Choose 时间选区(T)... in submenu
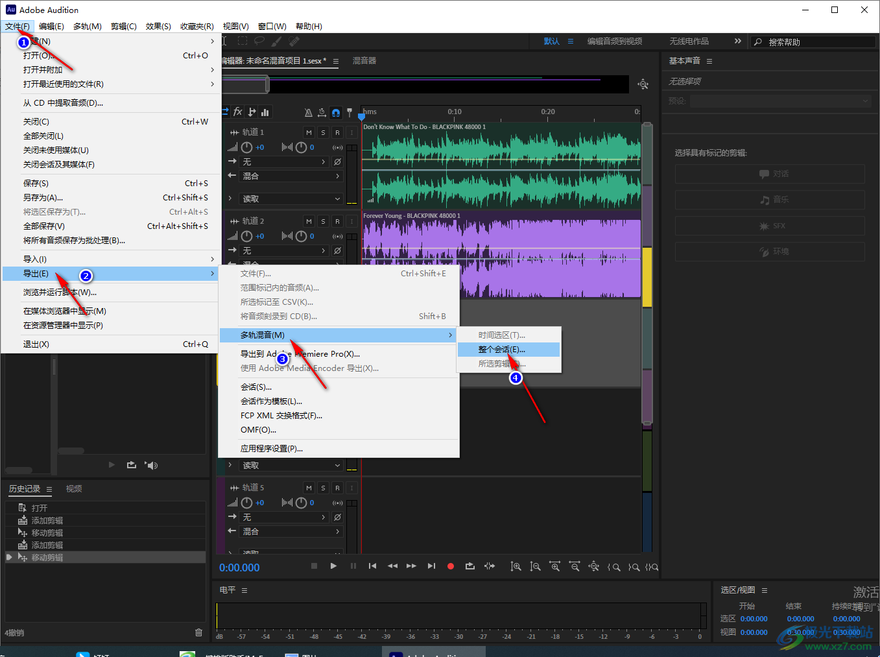 point(508,335)
